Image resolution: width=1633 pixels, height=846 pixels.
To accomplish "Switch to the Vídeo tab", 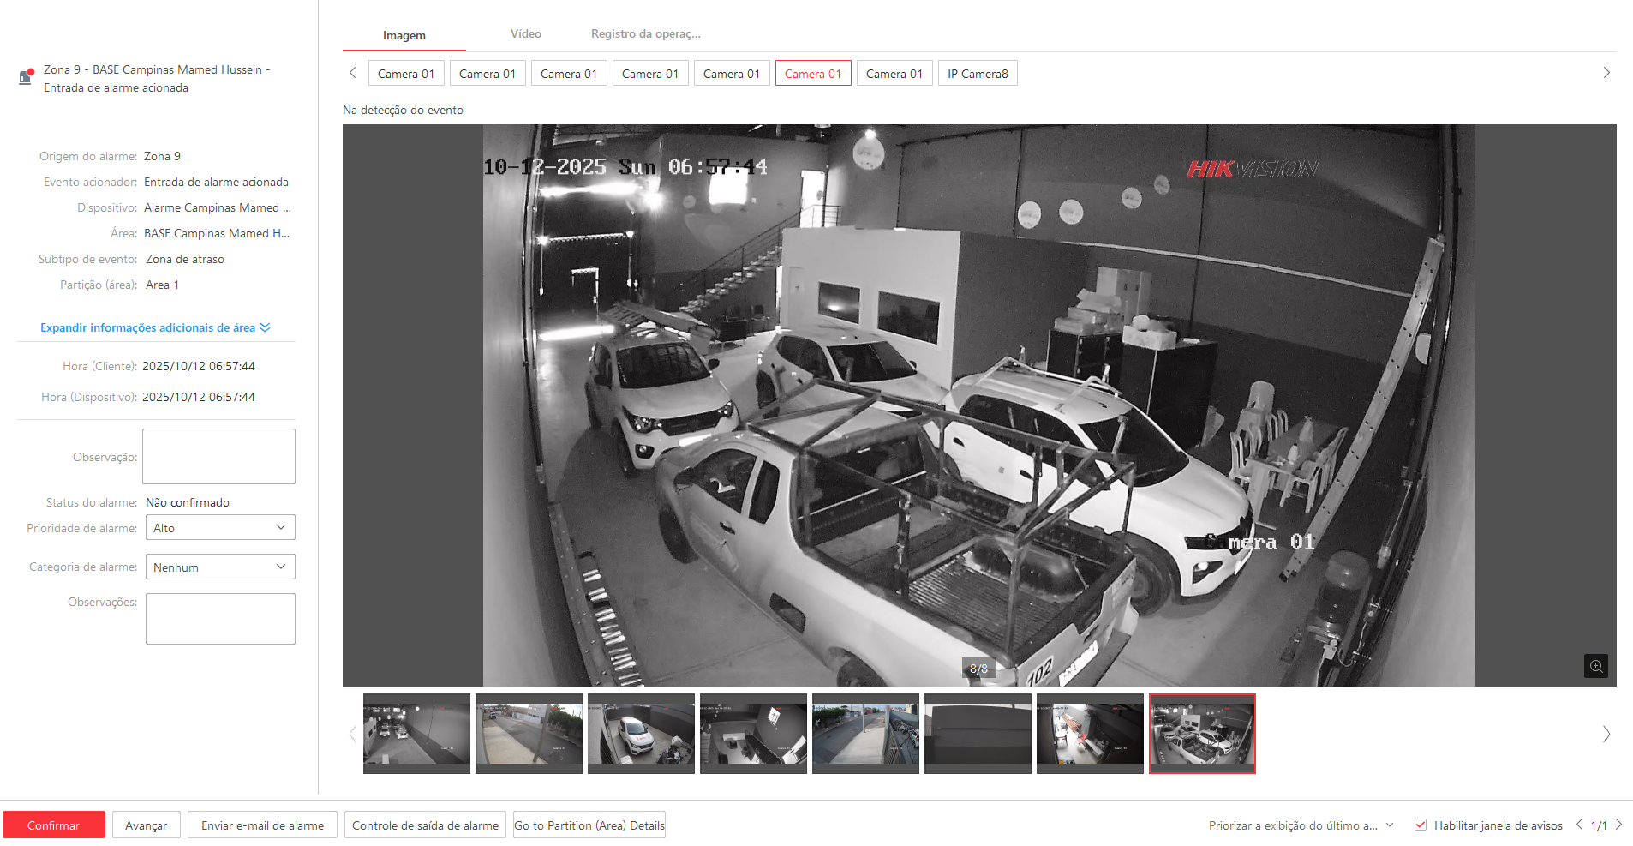I will pyautogui.click(x=525, y=34).
